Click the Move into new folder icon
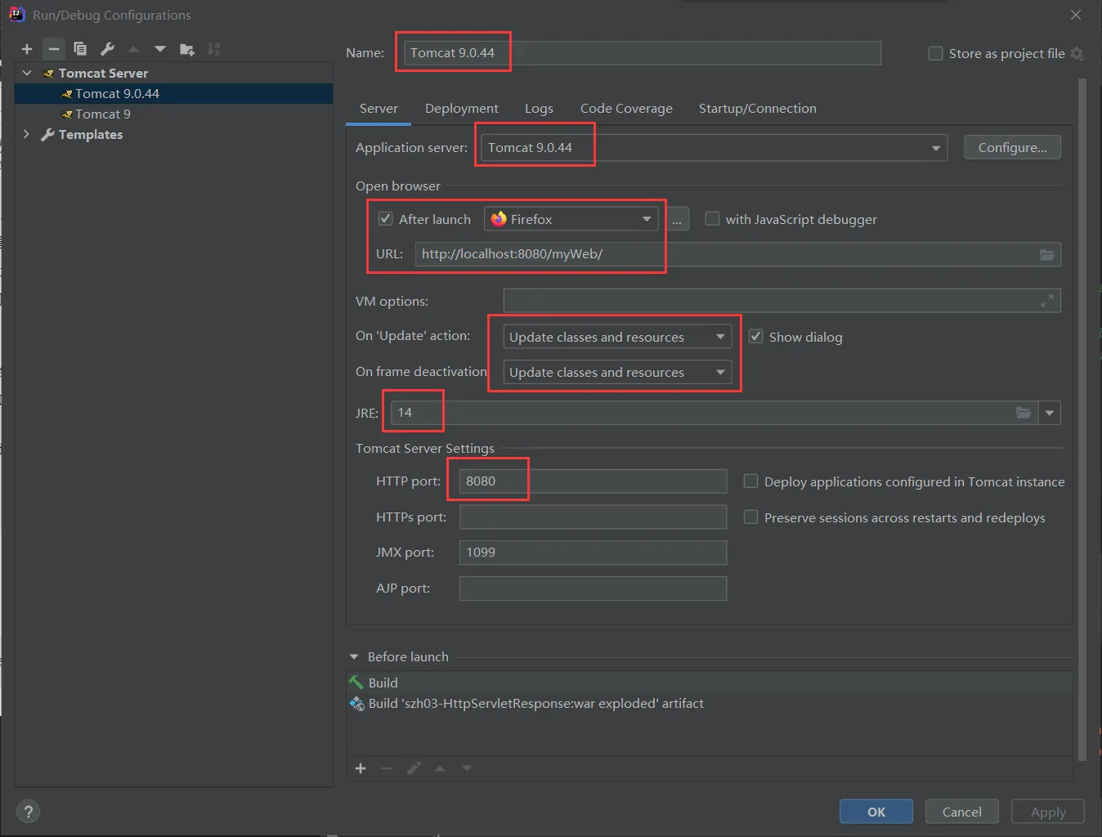The width and height of the screenshot is (1102, 837). 187,49
